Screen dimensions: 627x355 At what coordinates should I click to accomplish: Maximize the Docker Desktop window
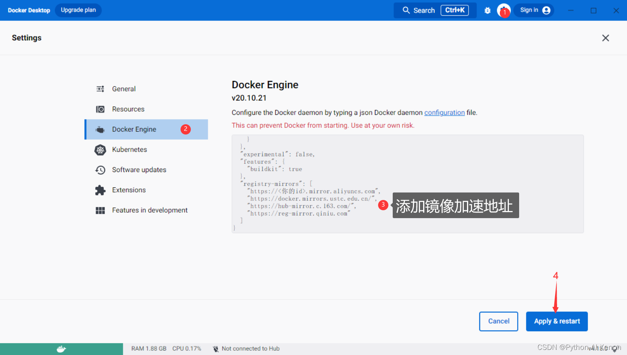click(593, 11)
